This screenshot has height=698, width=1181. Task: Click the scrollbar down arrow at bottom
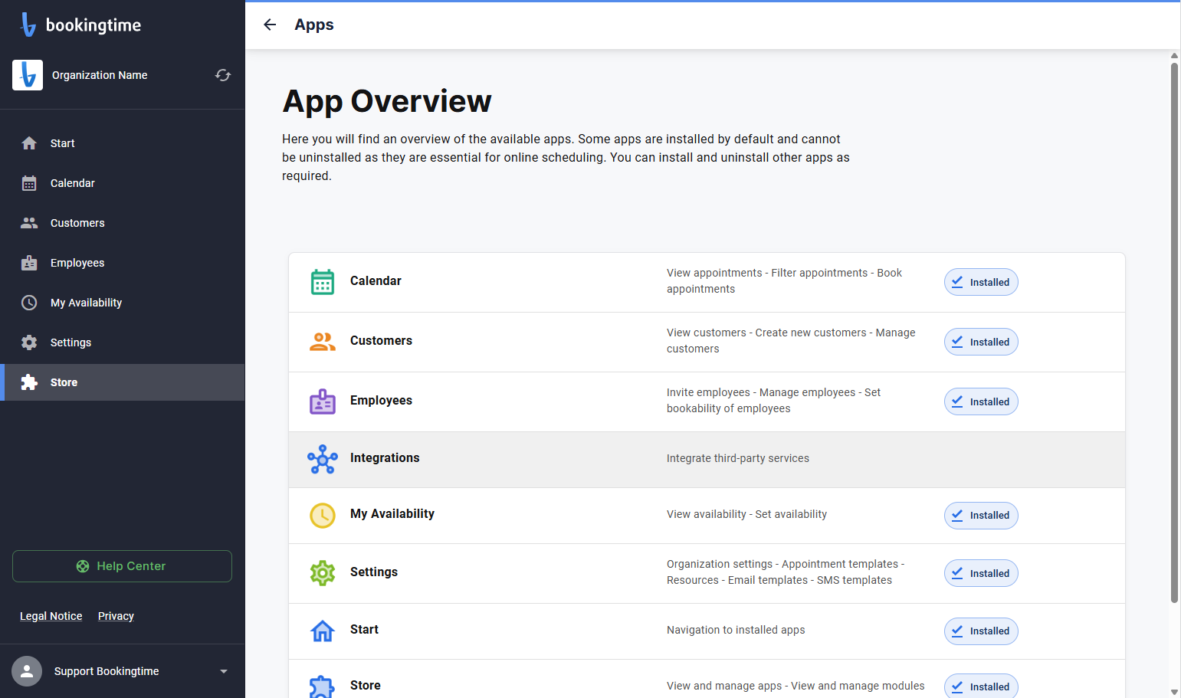pyautogui.click(x=1174, y=692)
